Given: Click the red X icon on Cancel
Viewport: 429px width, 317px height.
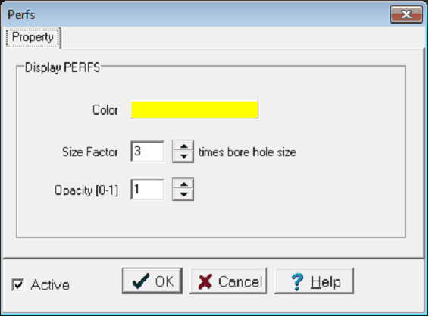Looking at the screenshot, I should point(205,281).
